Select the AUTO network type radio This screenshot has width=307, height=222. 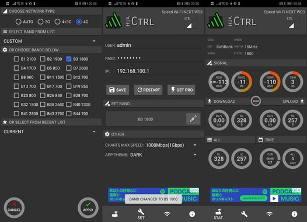(x=19, y=22)
